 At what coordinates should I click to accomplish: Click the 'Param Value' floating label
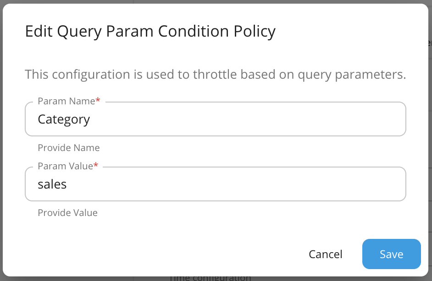point(65,166)
